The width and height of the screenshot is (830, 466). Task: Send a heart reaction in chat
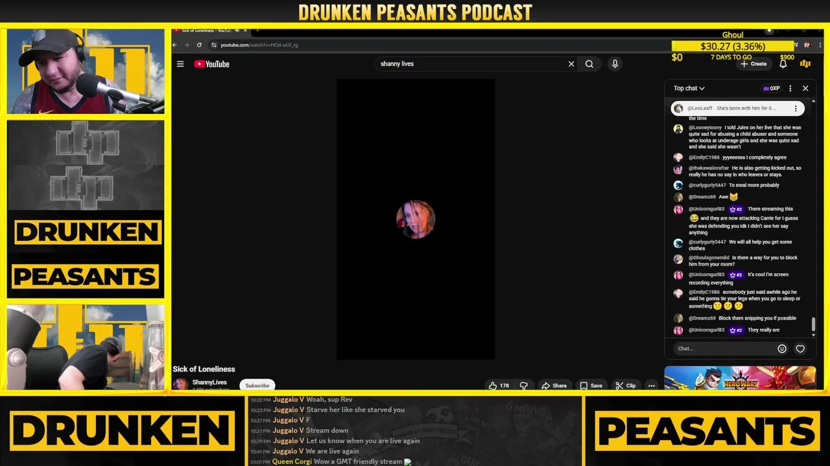[x=800, y=349]
